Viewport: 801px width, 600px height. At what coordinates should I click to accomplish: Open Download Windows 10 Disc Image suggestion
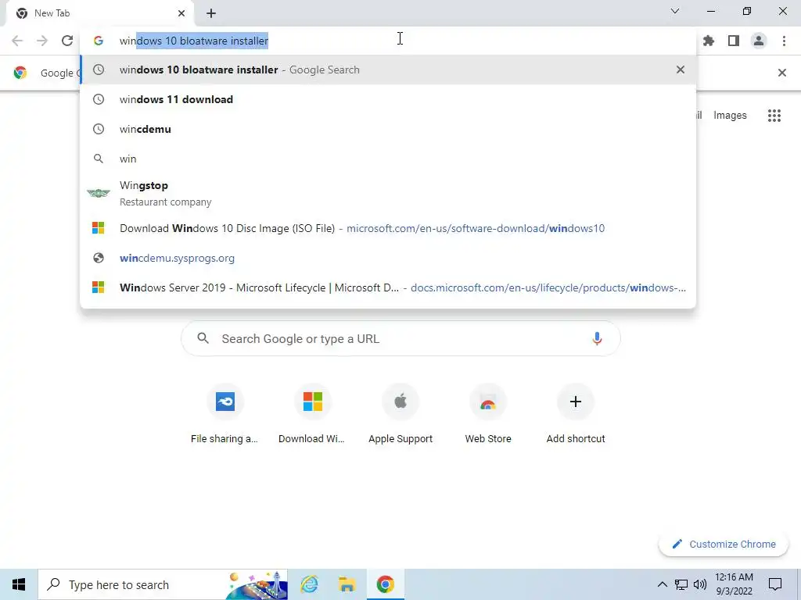[388, 228]
